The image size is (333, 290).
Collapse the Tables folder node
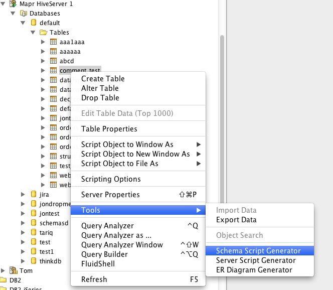coord(33,32)
